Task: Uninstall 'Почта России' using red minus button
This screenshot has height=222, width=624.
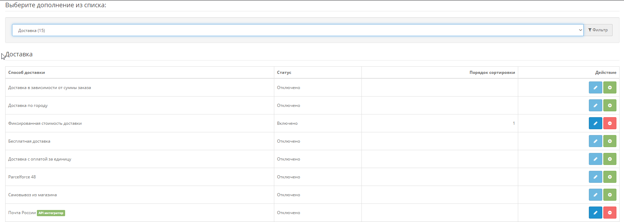Action: [610, 213]
